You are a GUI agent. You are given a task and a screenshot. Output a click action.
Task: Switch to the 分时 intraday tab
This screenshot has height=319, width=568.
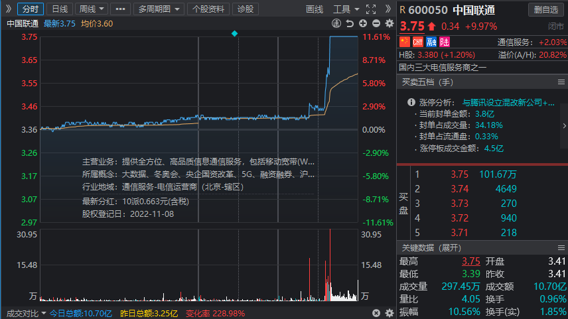31,9
